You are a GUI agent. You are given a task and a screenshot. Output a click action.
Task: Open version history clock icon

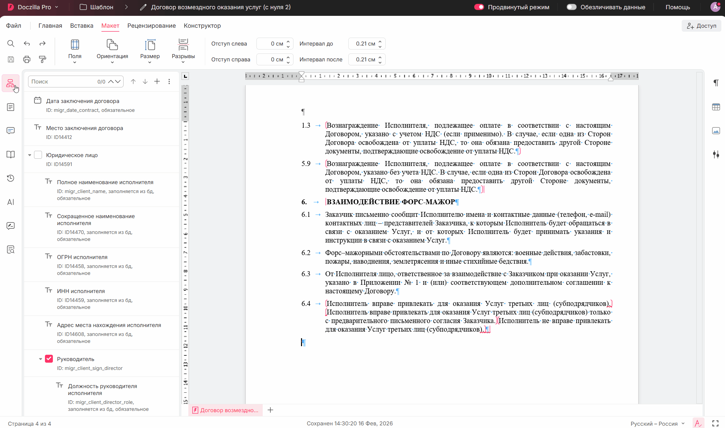coord(11,178)
